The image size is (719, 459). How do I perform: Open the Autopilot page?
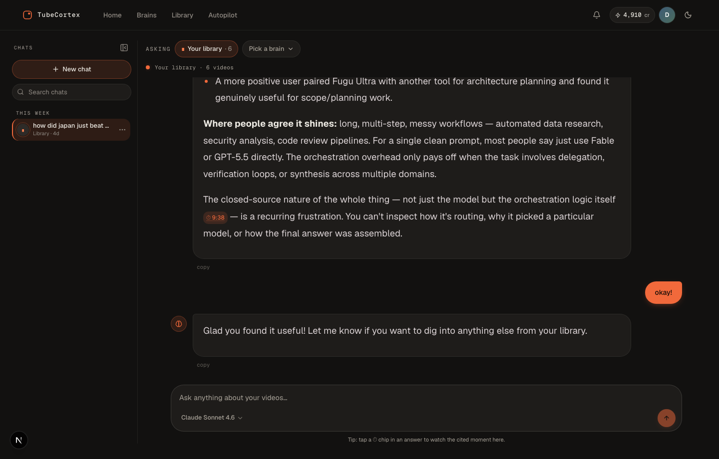tap(223, 15)
